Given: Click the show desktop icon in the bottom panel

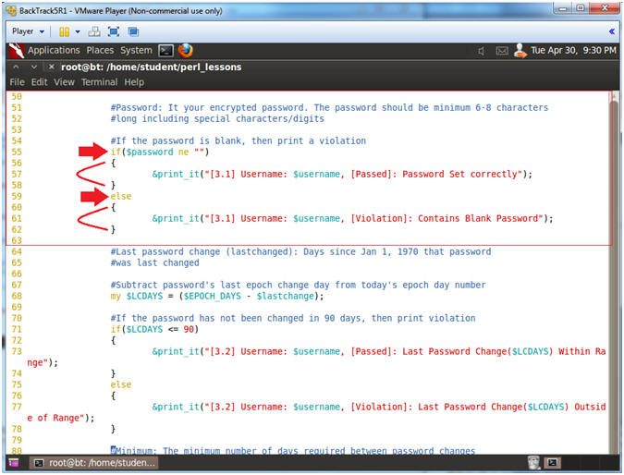Looking at the screenshot, I should click(x=14, y=463).
